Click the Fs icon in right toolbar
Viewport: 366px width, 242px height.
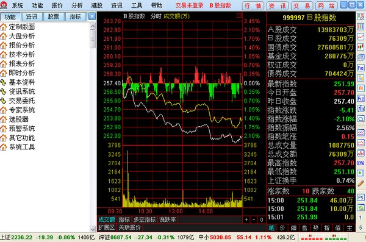pos(361,198)
